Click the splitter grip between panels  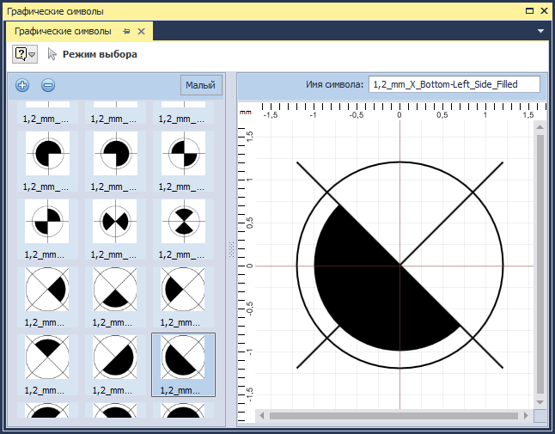tap(231, 249)
